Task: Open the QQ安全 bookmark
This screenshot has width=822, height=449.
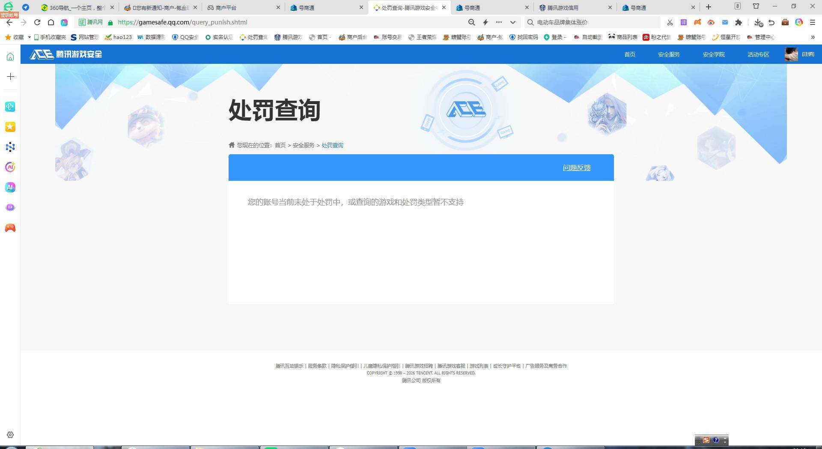Action: pos(185,37)
